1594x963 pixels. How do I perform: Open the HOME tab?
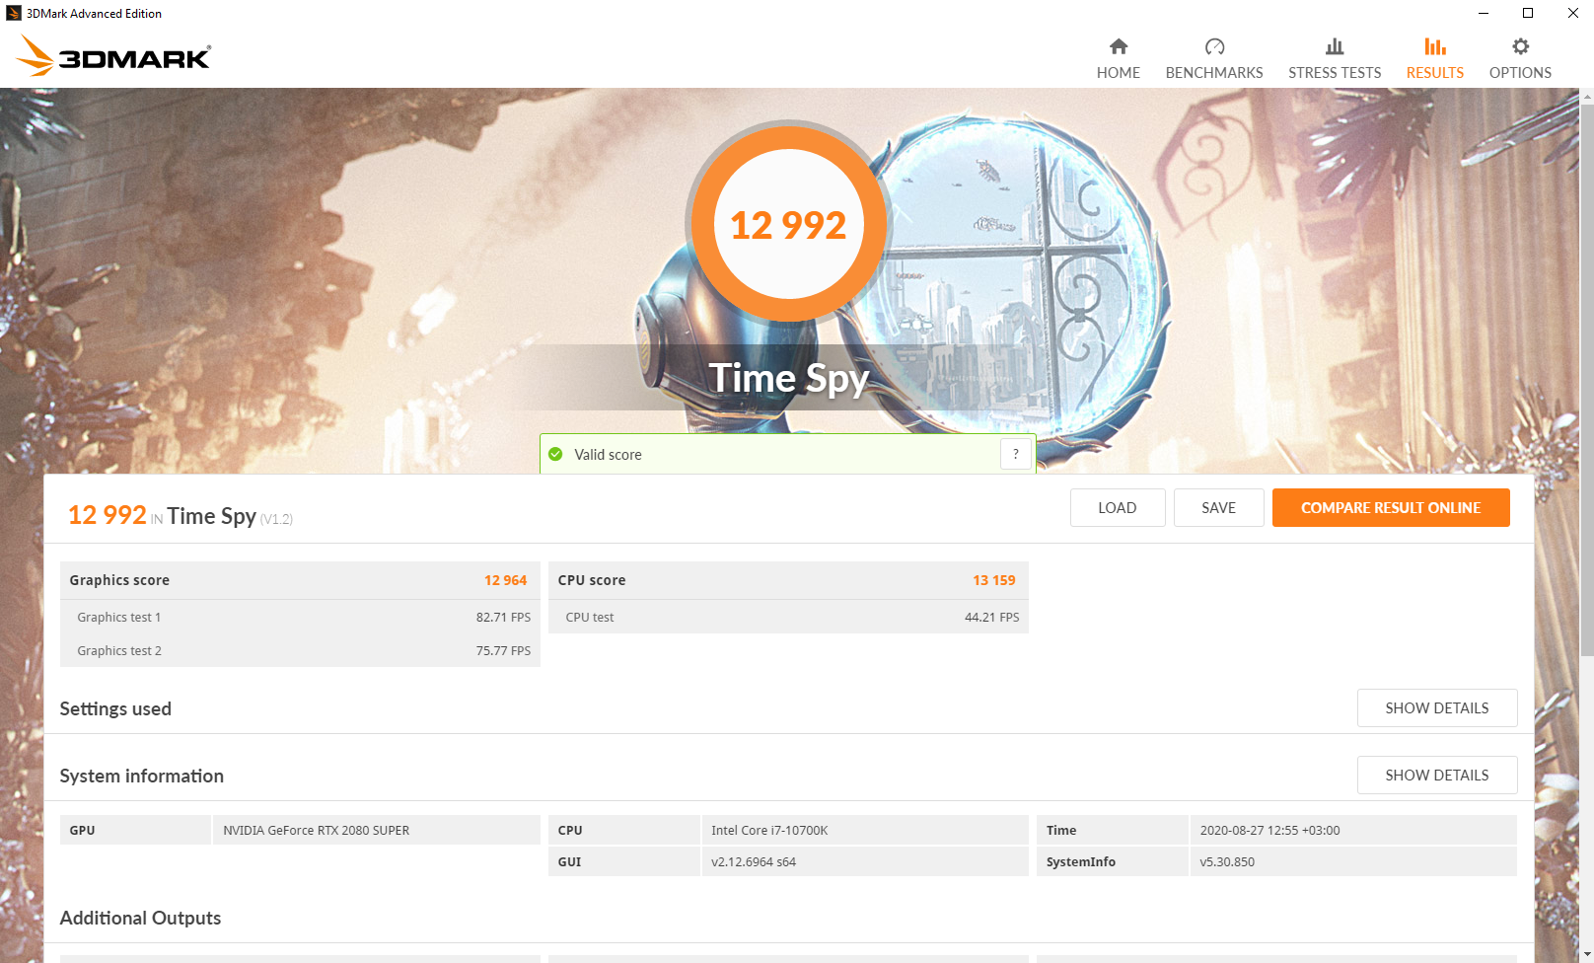tap(1118, 59)
